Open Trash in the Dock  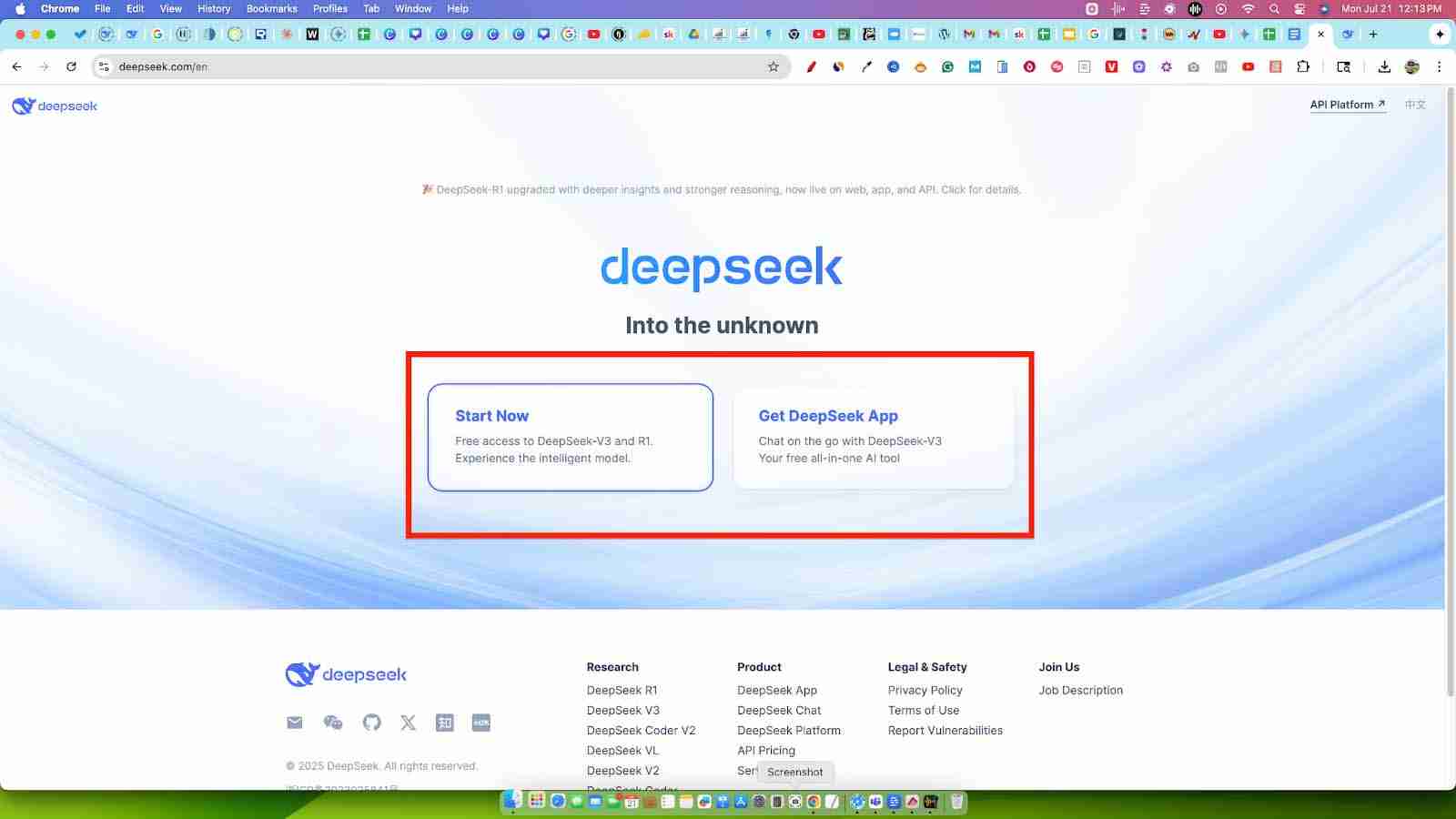(956, 801)
